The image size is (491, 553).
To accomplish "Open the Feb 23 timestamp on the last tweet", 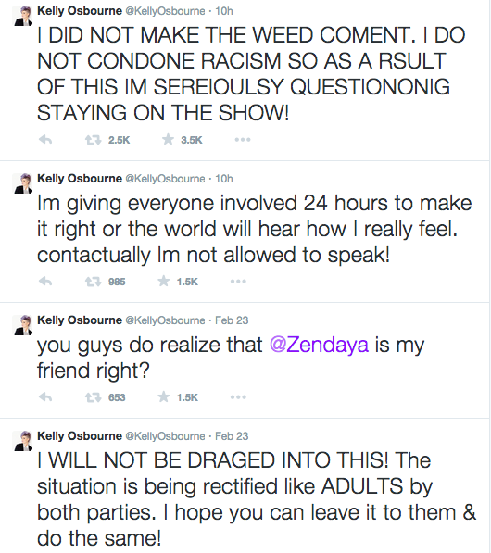I will pyautogui.click(x=232, y=436).
